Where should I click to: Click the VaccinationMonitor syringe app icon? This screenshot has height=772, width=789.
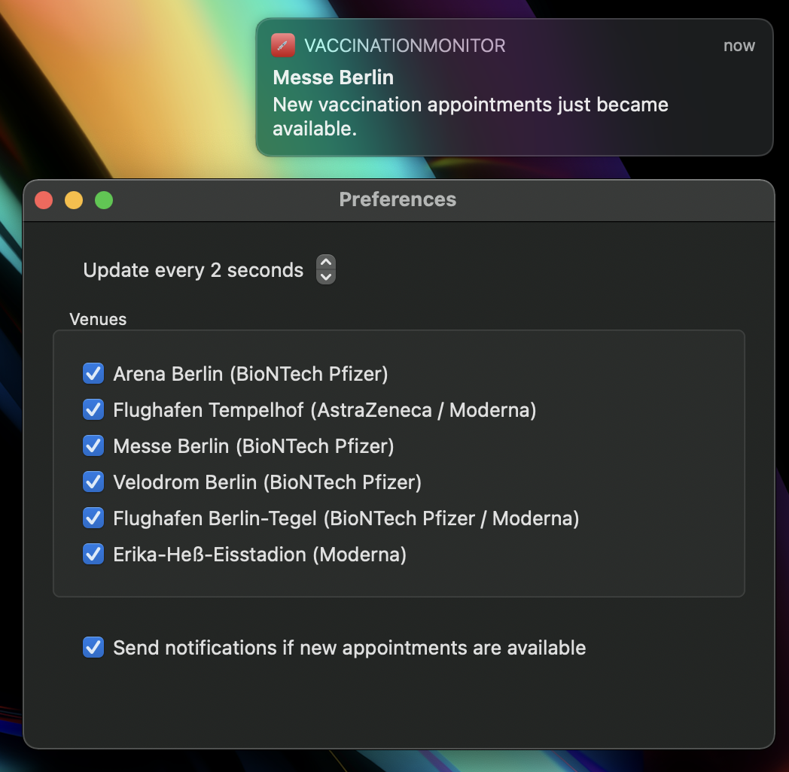pyautogui.click(x=283, y=45)
